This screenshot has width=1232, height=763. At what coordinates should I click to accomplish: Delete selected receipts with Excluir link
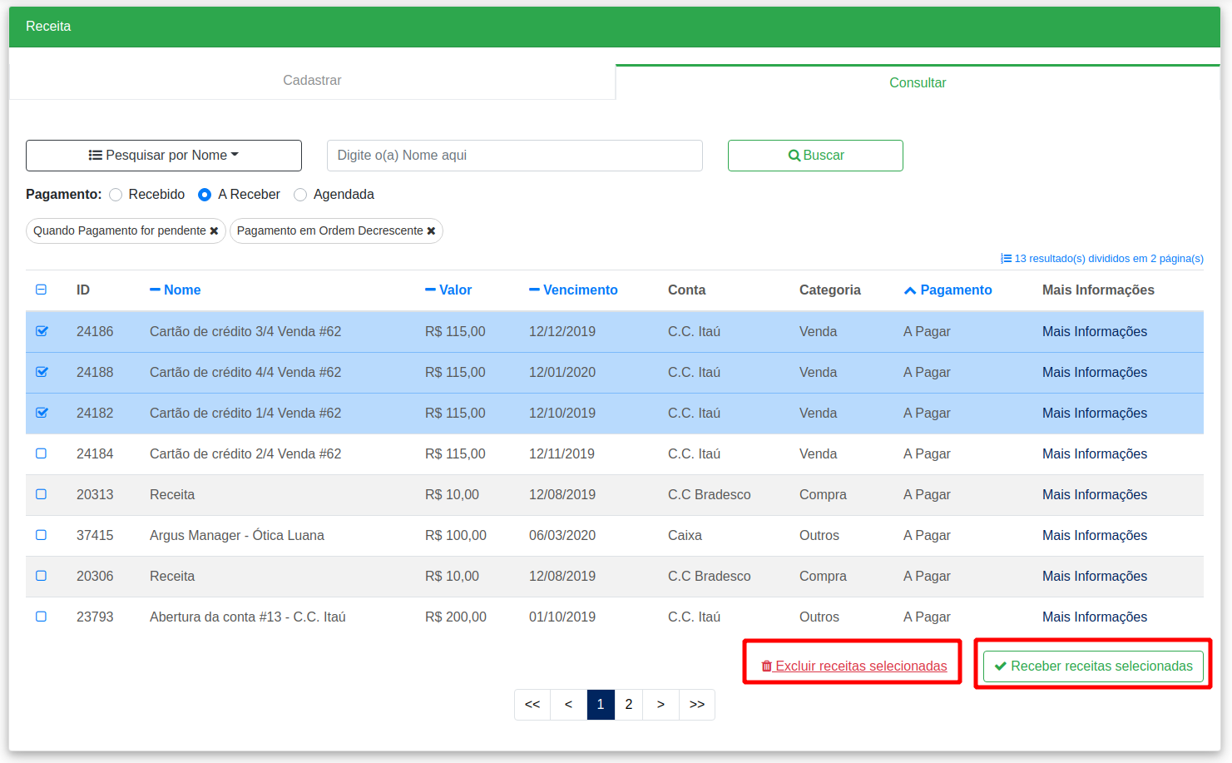click(854, 666)
